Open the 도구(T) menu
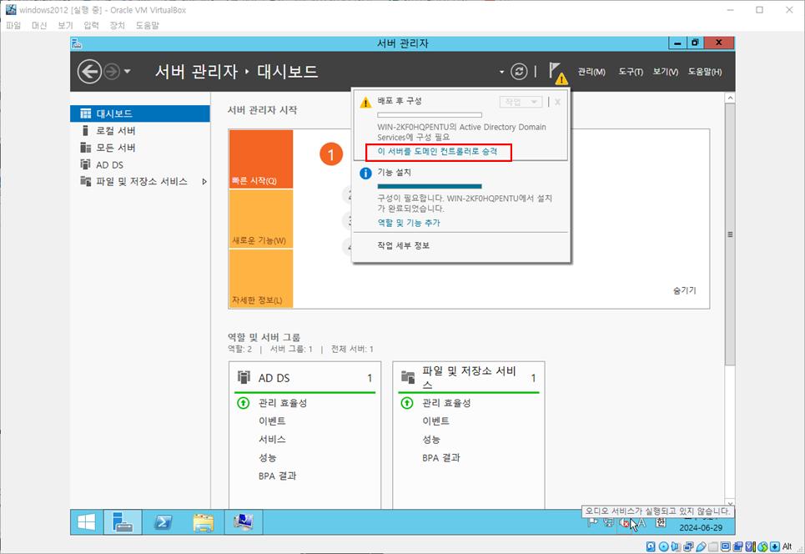The width and height of the screenshot is (805, 554). [631, 72]
